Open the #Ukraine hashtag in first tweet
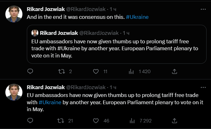Screen dimensions: 211x129 click(x=137, y=17)
